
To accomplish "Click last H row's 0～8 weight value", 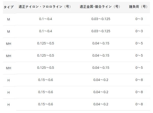I will point(139,104).
